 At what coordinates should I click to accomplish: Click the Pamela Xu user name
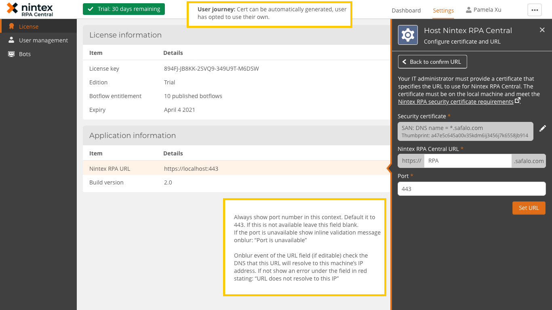tap(487, 10)
